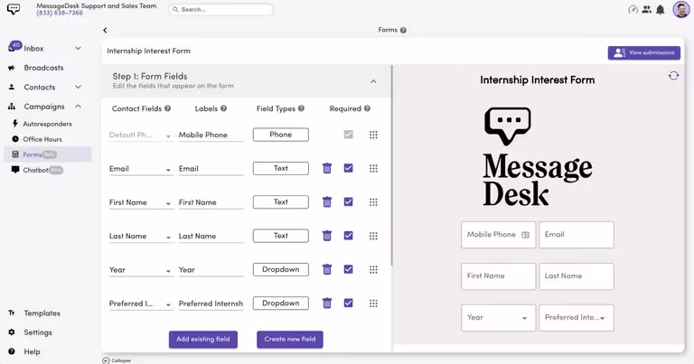Toggle required checkbox for Preferred Internship
The height and width of the screenshot is (364, 694).
pyautogui.click(x=348, y=303)
